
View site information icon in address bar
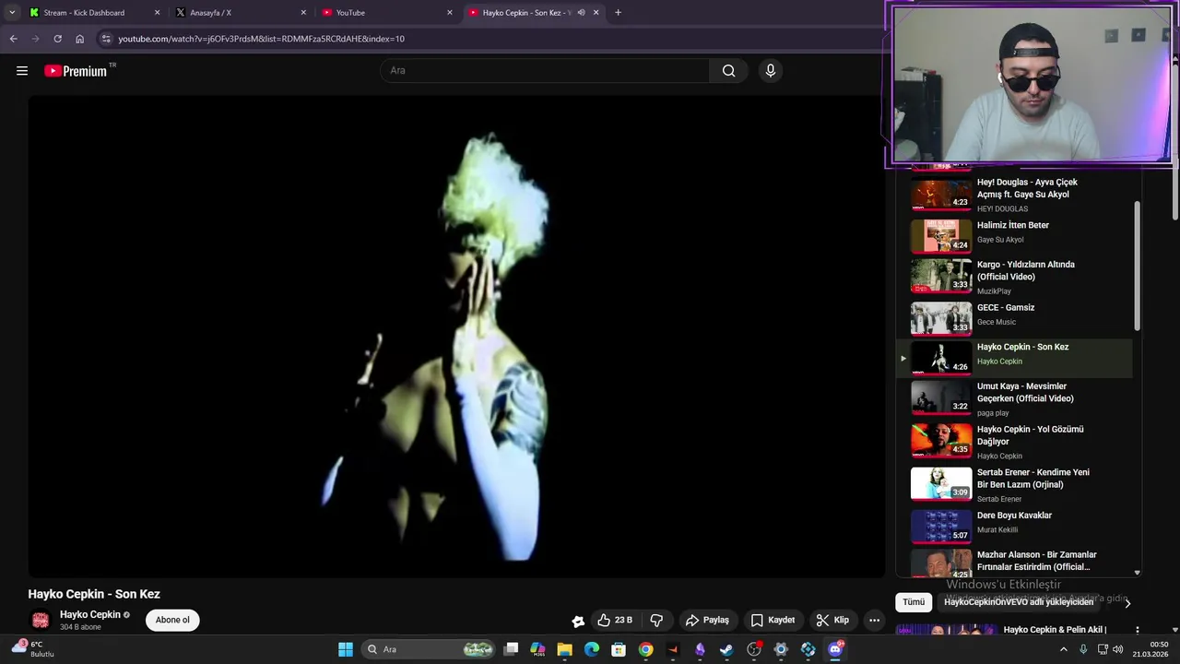(x=106, y=39)
